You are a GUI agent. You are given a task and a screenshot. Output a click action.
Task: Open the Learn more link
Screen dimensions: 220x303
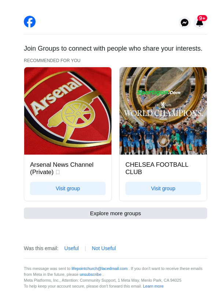153,286
